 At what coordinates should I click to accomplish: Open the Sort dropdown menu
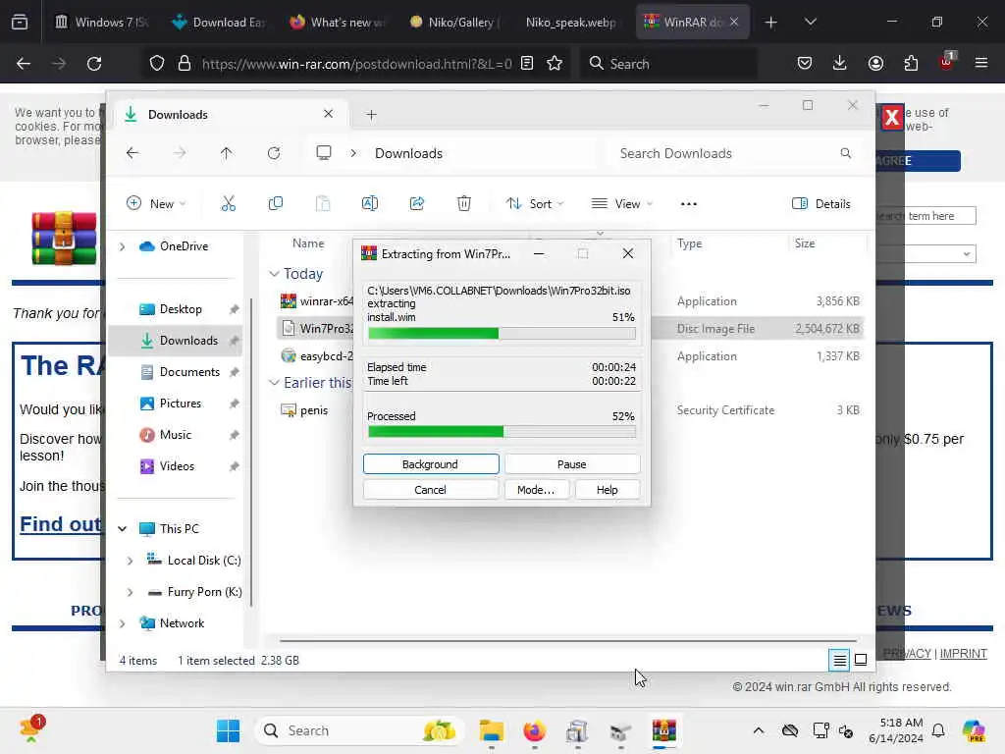pyautogui.click(x=535, y=204)
